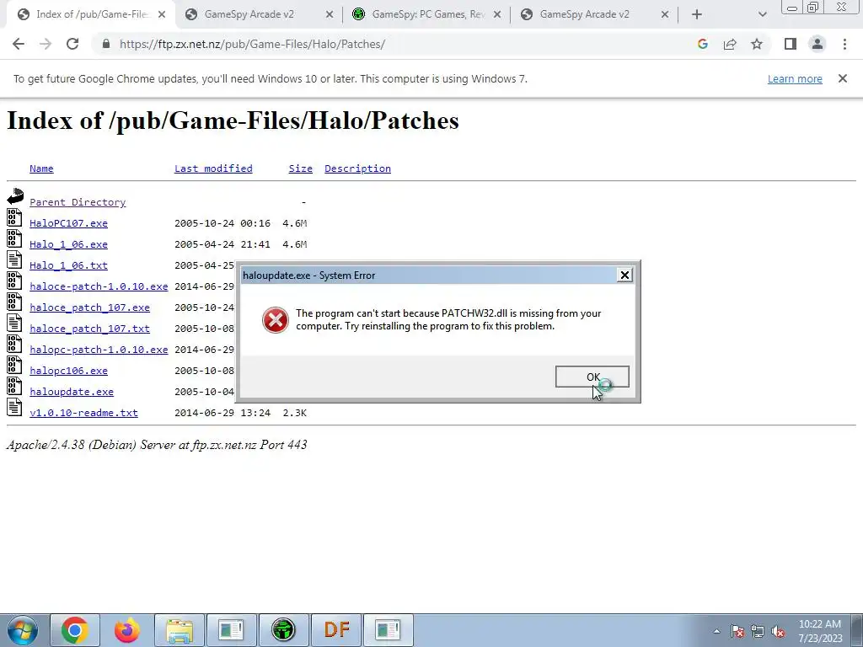
Task: Switch to the first GameSpy Arcade v2 tab
Action: pos(259,14)
